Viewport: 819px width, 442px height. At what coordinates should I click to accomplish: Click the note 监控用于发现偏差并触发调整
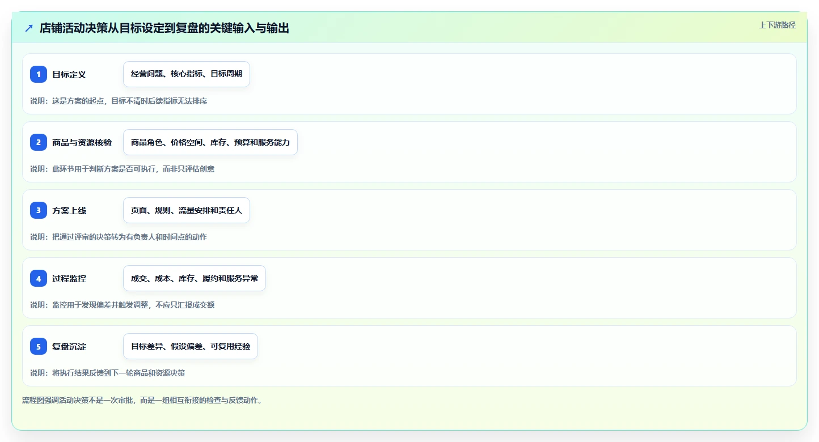pyautogui.click(x=122, y=305)
